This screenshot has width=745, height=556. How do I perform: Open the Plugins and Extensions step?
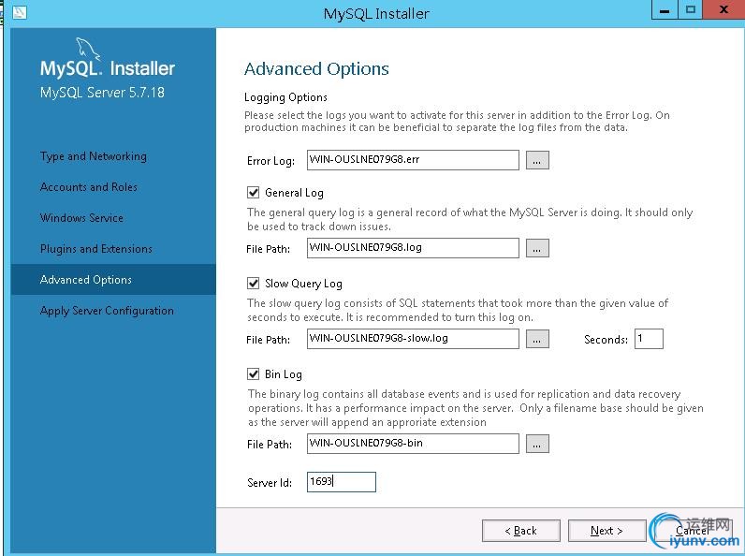96,249
